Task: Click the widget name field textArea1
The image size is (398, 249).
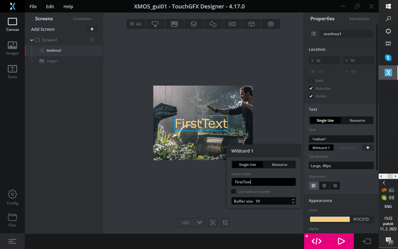Action: 347,34
